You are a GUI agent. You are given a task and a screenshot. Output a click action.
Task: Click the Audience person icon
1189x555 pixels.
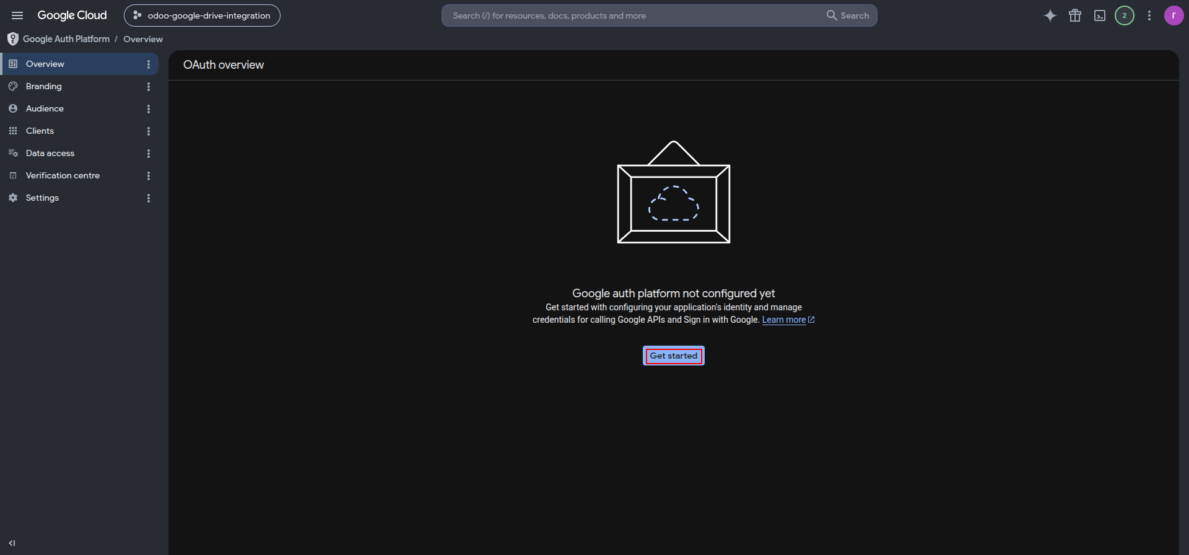13,108
